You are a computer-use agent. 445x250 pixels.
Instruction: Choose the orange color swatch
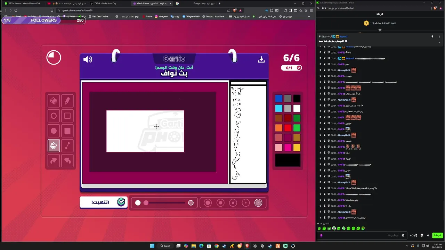pos(278,128)
